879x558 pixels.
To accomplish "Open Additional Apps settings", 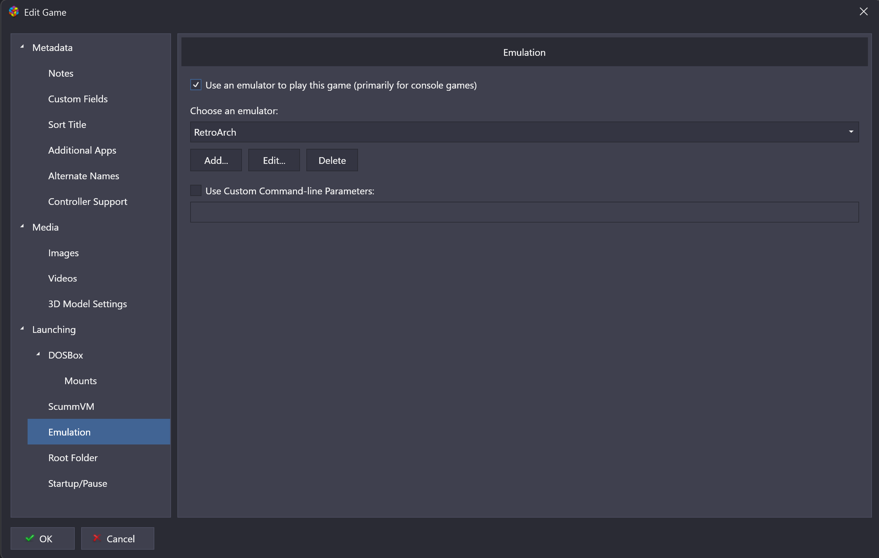I will pos(82,150).
